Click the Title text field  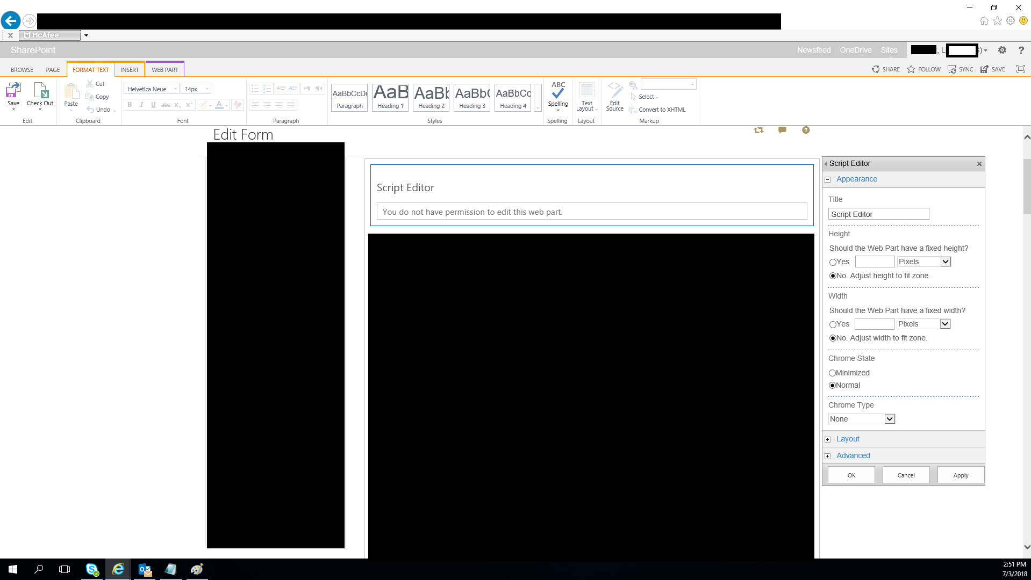point(878,214)
